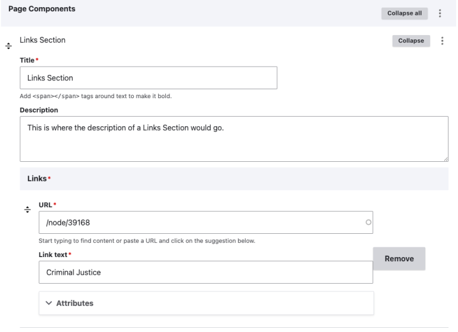Image resolution: width=458 pixels, height=332 pixels.
Task: Click the Attributes chevron arrow
Action: 49,303
